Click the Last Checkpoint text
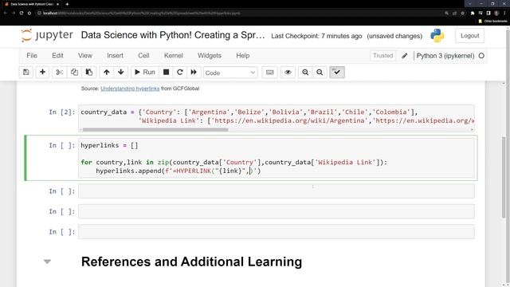510x287 pixels. point(316,36)
